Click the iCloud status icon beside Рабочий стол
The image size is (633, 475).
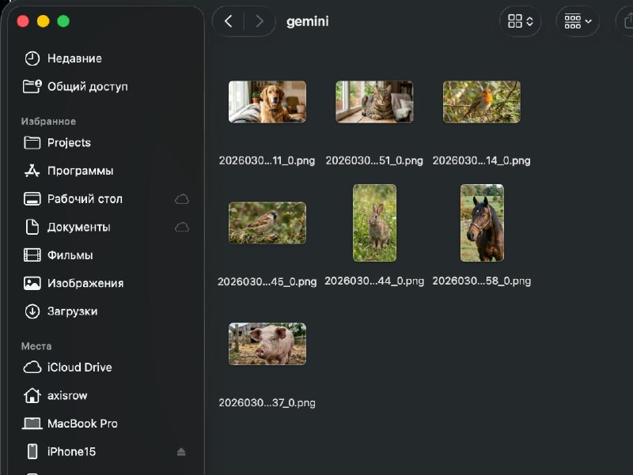coord(182,199)
